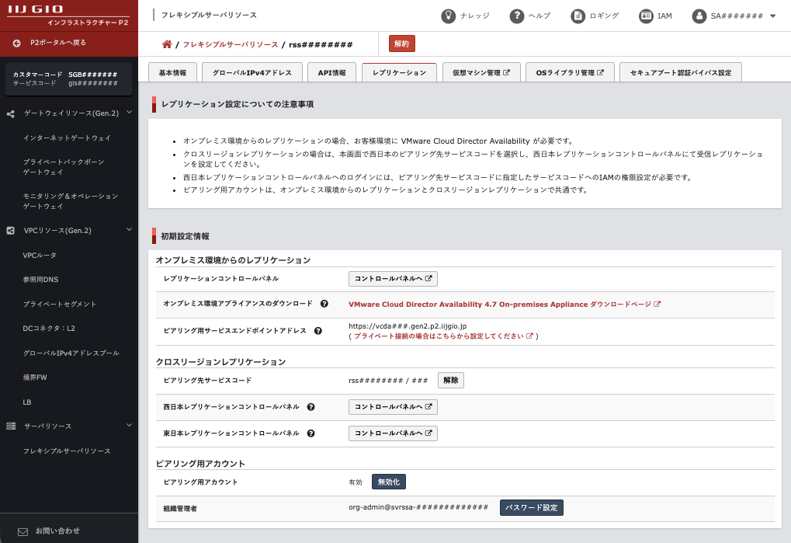
Task: Open the 東日本 コントロールパネルへ button
Action: pyautogui.click(x=393, y=433)
